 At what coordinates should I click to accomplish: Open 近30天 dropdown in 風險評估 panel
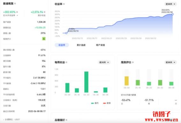[170, 62]
